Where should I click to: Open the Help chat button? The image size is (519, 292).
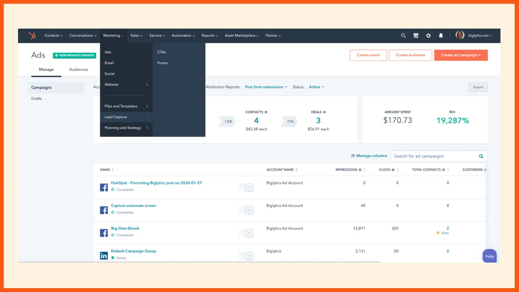coord(490,256)
